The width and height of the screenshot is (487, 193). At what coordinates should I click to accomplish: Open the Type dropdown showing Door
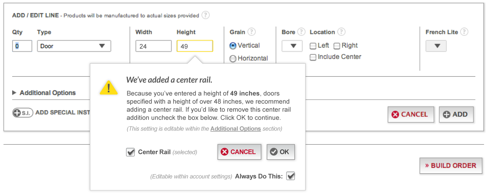coord(74,46)
